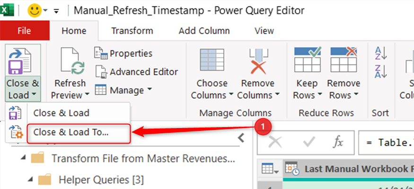Click the Refresh Preview icon
The height and width of the screenshot is (189, 414).
pos(72,60)
